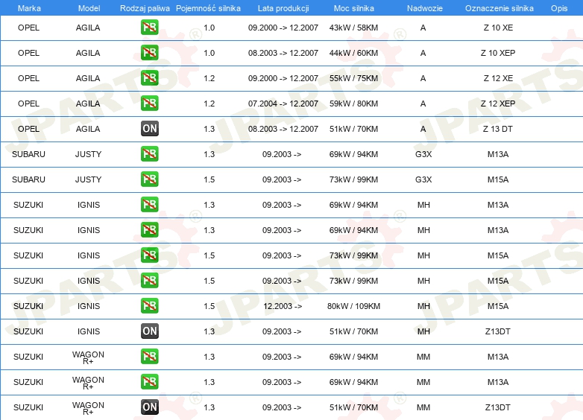Click the power value '44kW / 60KM'
Screen dimensions: 583x420
(353, 53)
